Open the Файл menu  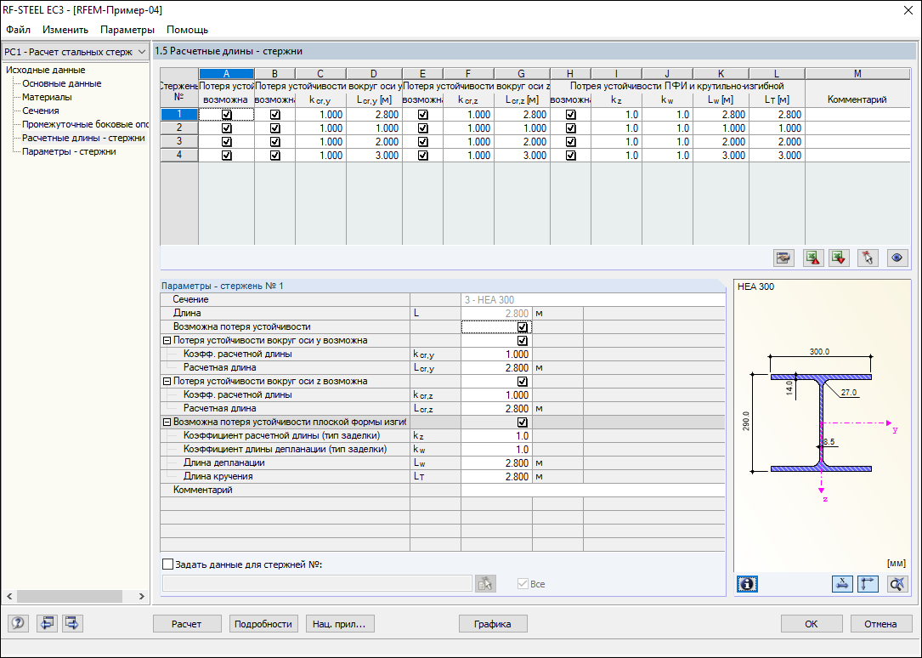tap(18, 30)
